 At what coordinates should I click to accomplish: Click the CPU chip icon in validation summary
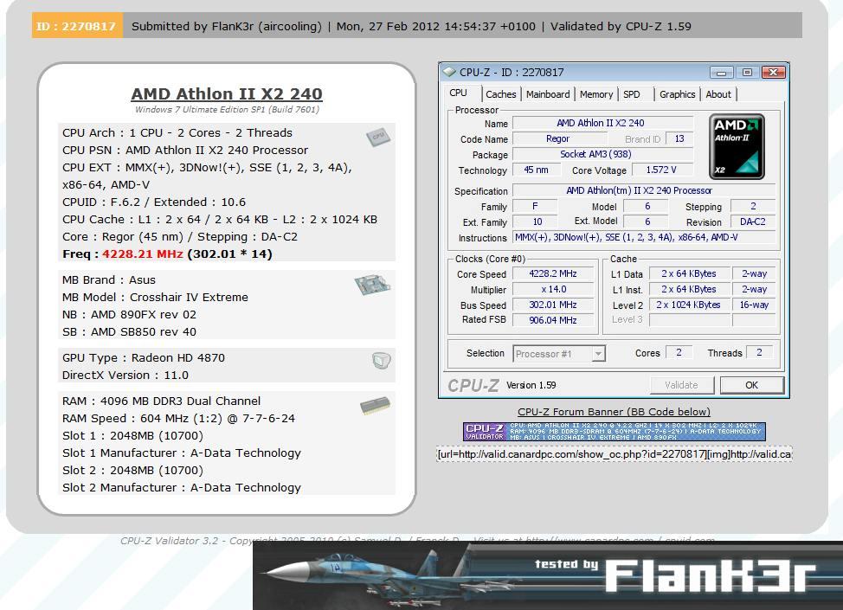pyautogui.click(x=378, y=137)
